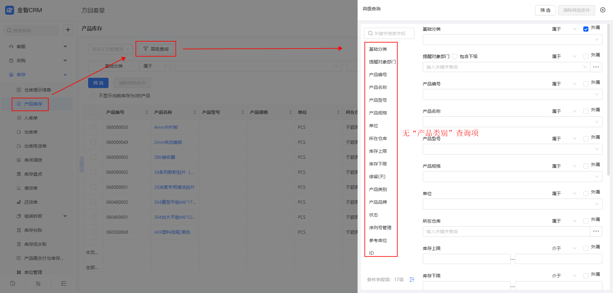Collapse the sidebar using the menu-fold icon

64,283
